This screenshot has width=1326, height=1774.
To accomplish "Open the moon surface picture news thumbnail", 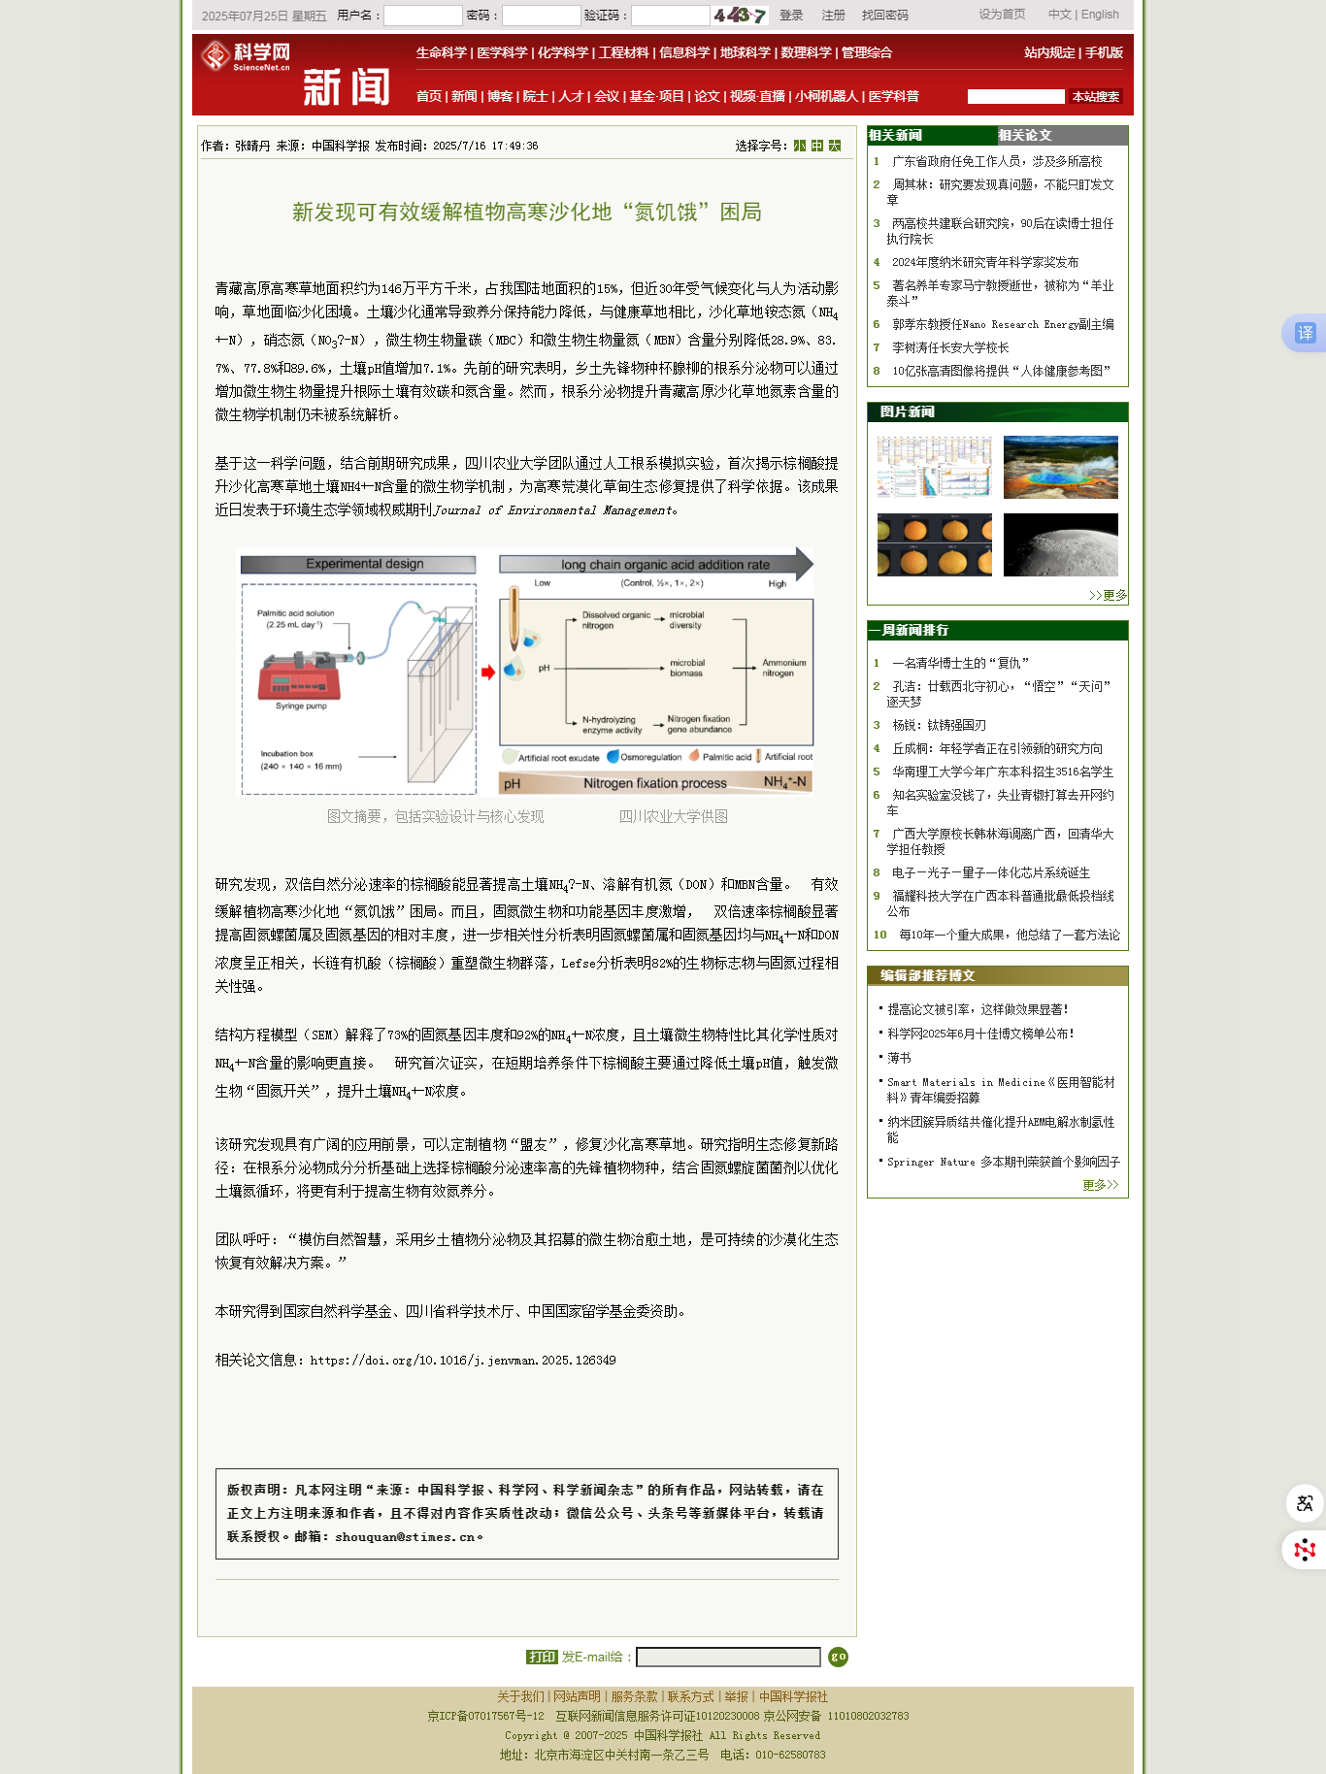I will pos(1060,544).
